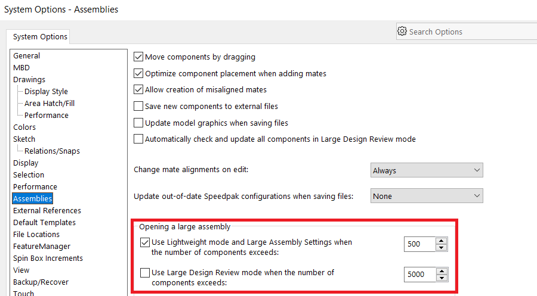Decrease the Lightweight mode threshold spinner

coord(442,247)
